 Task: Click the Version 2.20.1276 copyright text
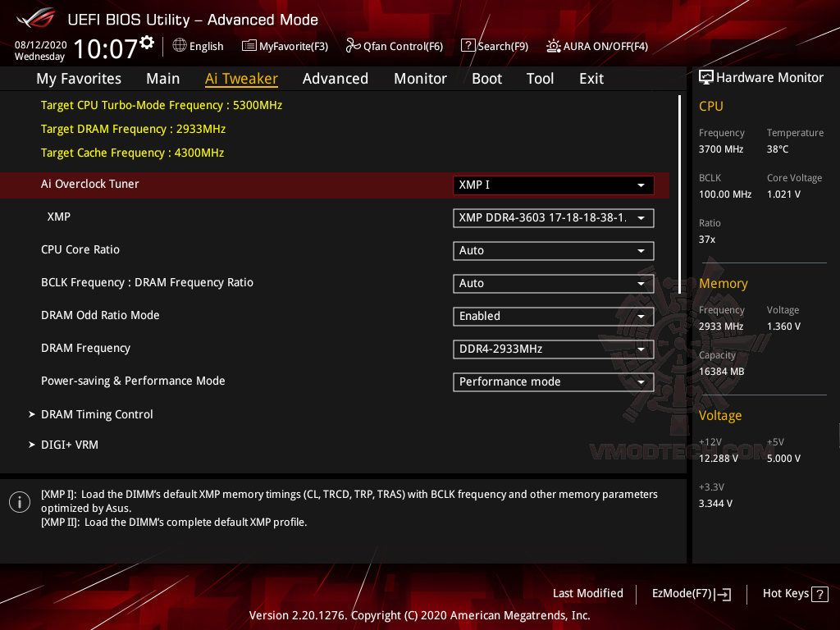[x=419, y=615]
